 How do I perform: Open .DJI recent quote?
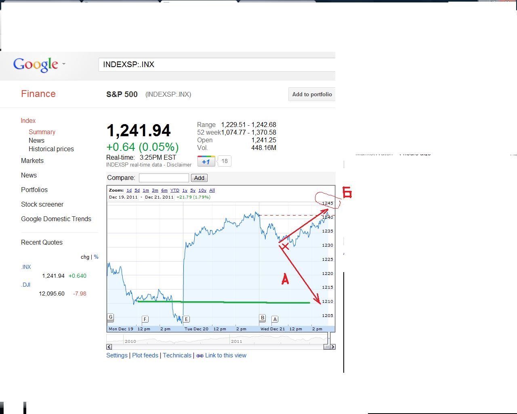26,285
